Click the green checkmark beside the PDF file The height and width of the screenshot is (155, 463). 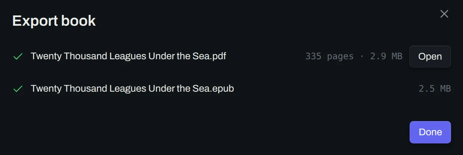tap(18, 57)
